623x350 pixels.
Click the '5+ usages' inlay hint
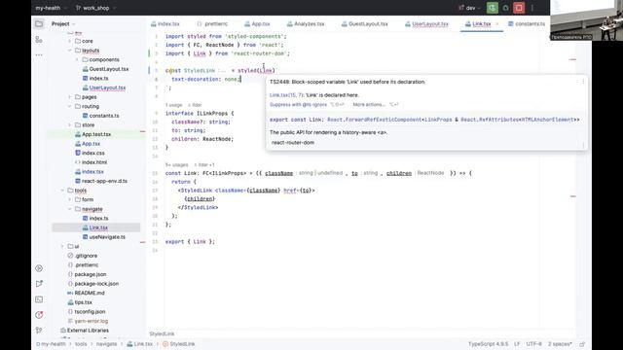click(x=177, y=164)
